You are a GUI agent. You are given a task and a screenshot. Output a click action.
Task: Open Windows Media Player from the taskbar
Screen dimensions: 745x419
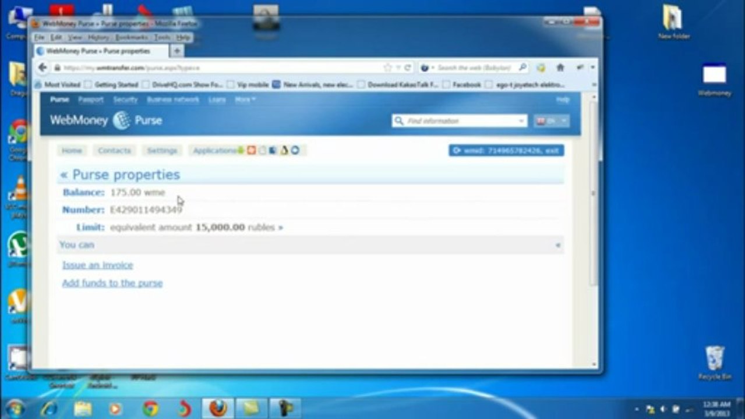tap(115, 409)
